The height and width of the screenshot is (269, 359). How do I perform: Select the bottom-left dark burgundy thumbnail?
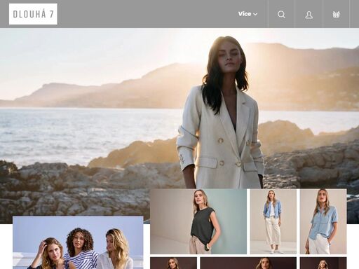(173, 263)
